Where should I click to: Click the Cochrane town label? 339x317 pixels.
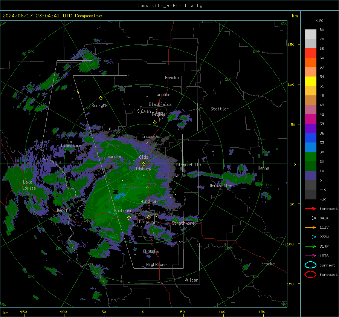pyautogui.click(x=123, y=211)
